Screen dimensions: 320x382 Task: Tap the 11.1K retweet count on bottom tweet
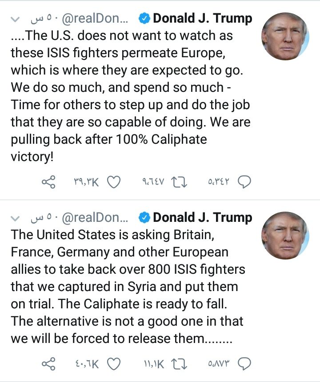(154, 364)
